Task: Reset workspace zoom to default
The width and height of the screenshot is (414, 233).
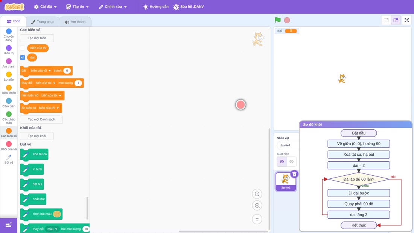Action: pos(257,219)
